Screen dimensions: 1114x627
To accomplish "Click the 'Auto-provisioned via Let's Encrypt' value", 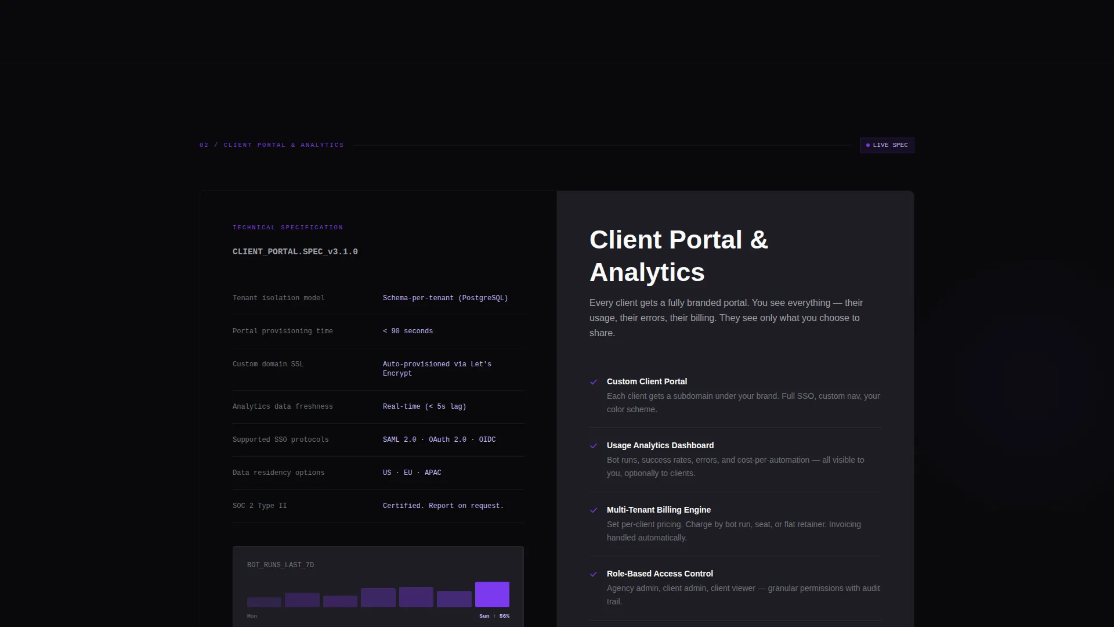I will (x=437, y=369).
